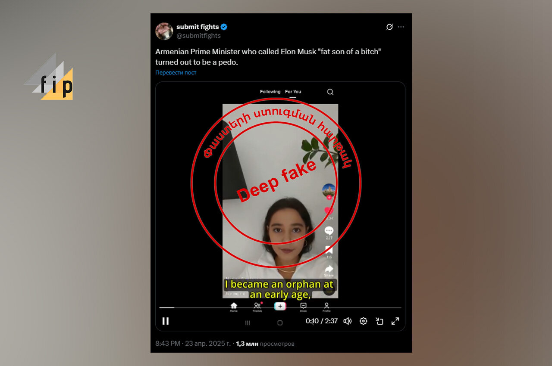Viewport: 552px width, 366px height.
Task: Open the comments bubble showing 227
Action: (329, 230)
